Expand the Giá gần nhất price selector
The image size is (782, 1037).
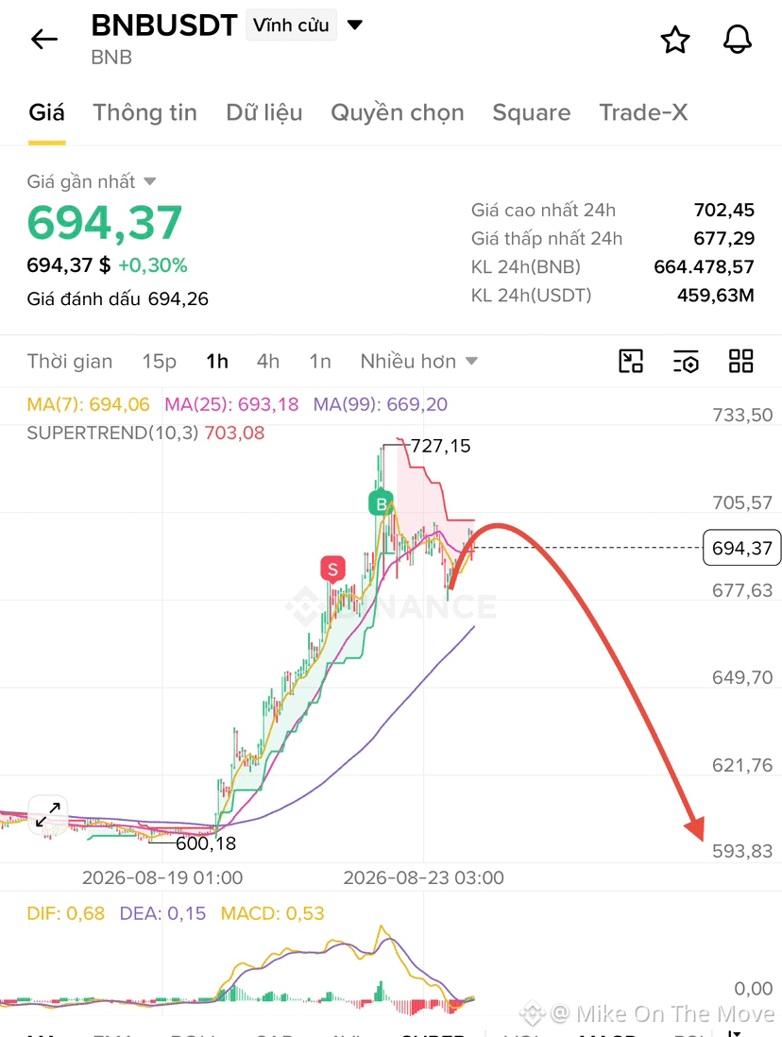(92, 181)
